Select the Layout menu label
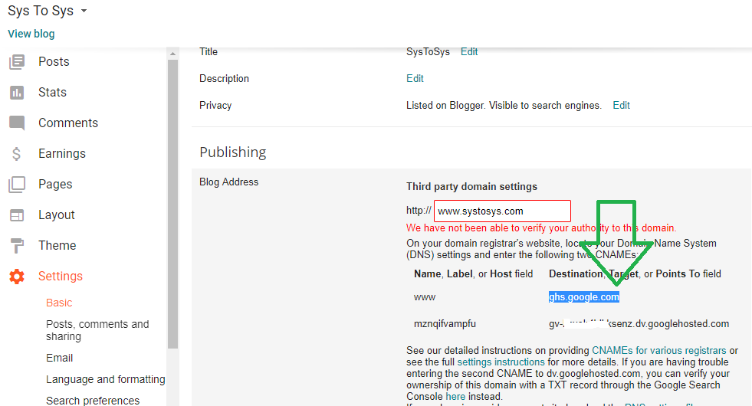The width and height of the screenshot is (752, 406). point(57,215)
